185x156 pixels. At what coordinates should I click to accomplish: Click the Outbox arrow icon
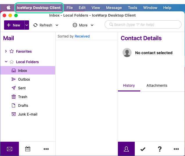tap(14, 79)
